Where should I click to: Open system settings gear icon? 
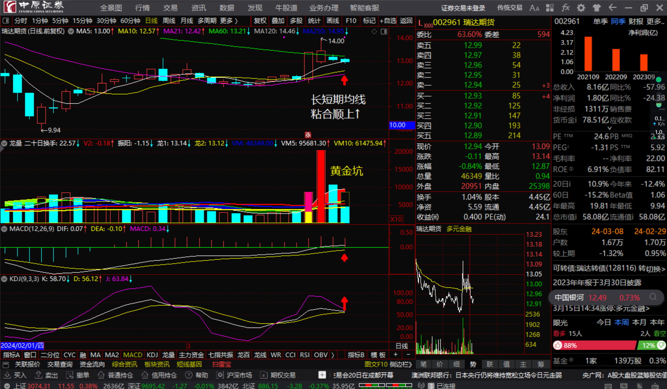[581, 8]
